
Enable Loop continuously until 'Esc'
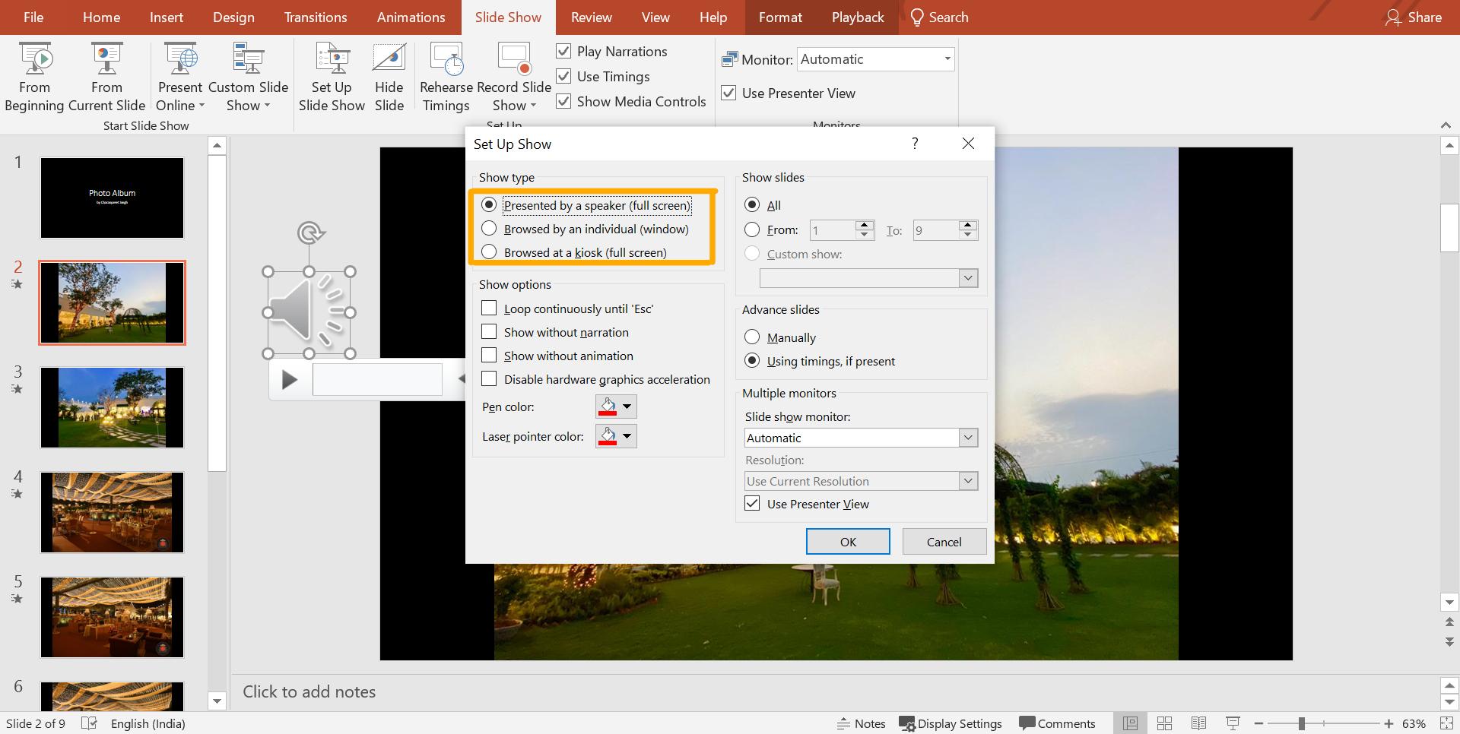tap(489, 308)
